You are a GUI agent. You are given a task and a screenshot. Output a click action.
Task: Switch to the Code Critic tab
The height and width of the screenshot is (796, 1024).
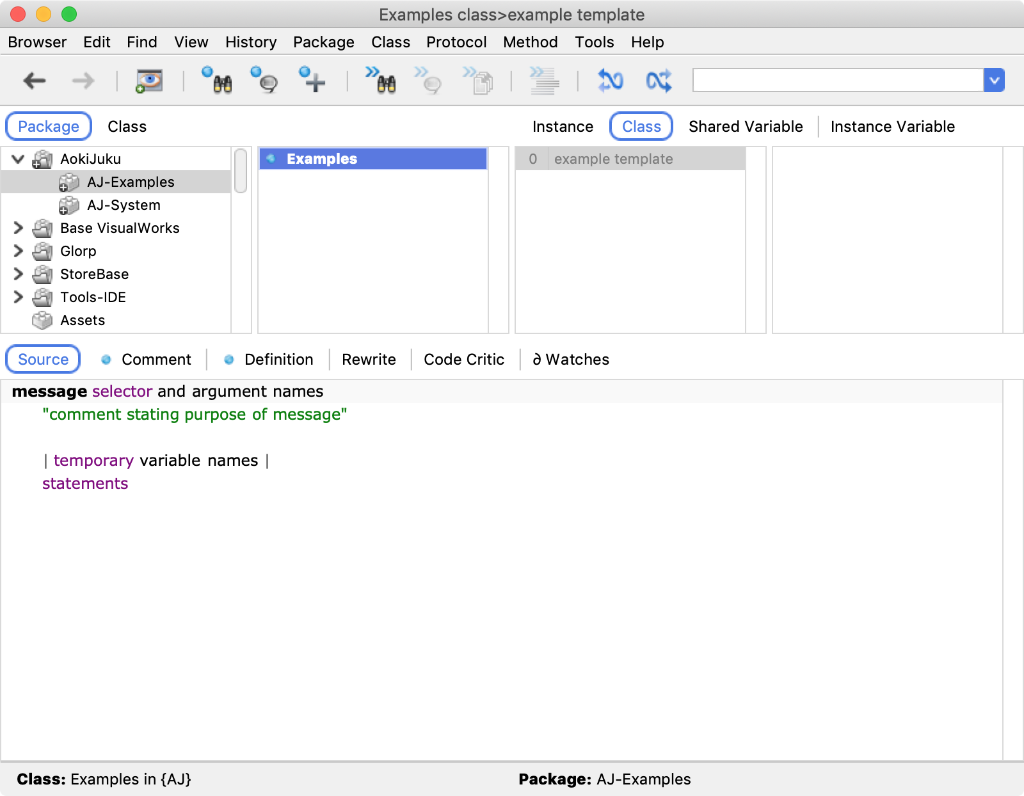464,360
